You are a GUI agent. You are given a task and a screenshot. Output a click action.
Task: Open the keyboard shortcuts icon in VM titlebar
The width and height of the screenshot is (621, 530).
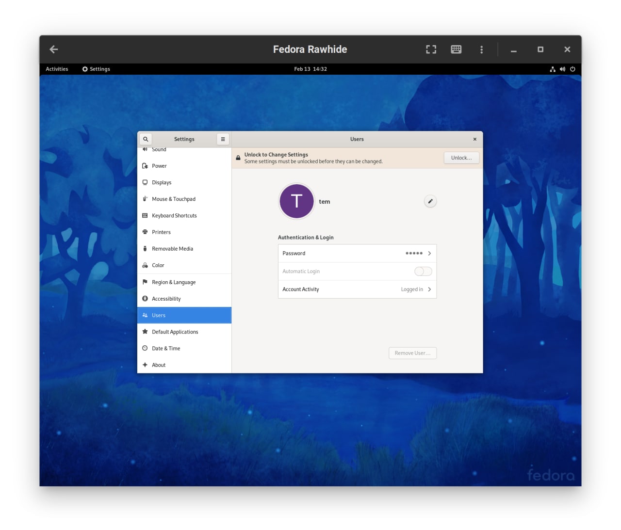click(x=456, y=49)
